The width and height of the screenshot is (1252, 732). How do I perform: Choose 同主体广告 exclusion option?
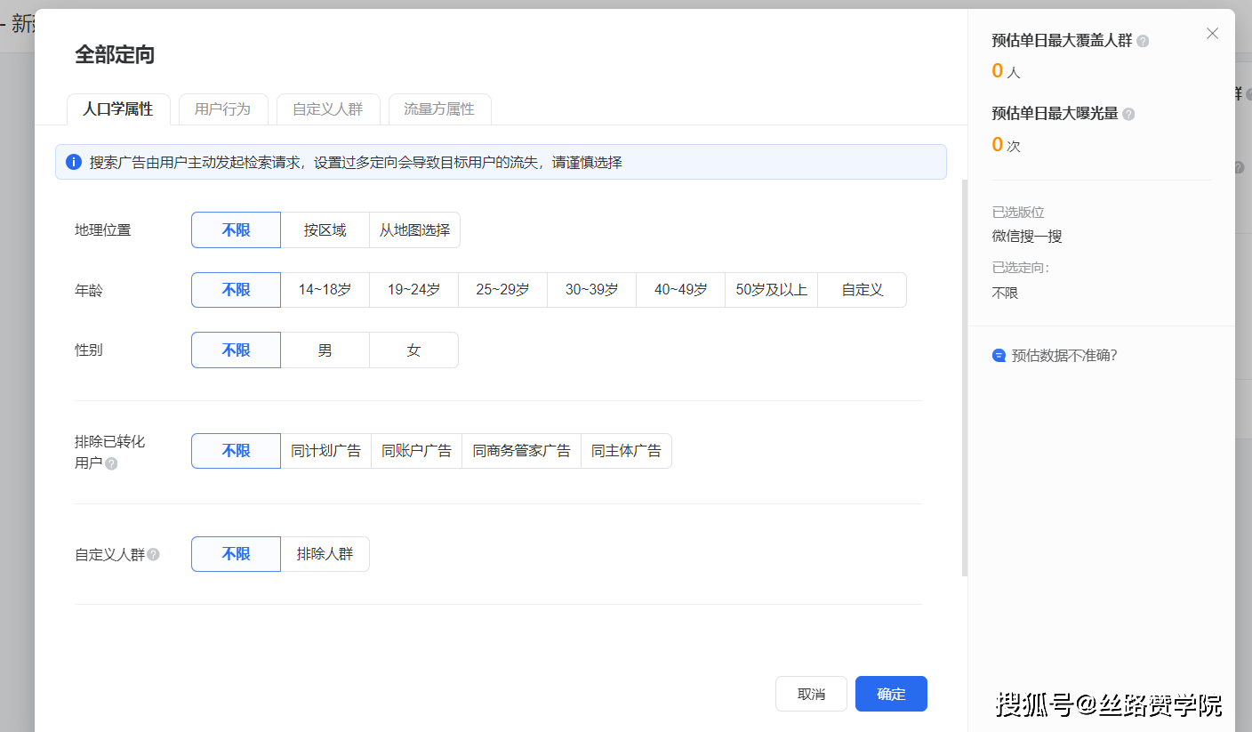coord(626,451)
